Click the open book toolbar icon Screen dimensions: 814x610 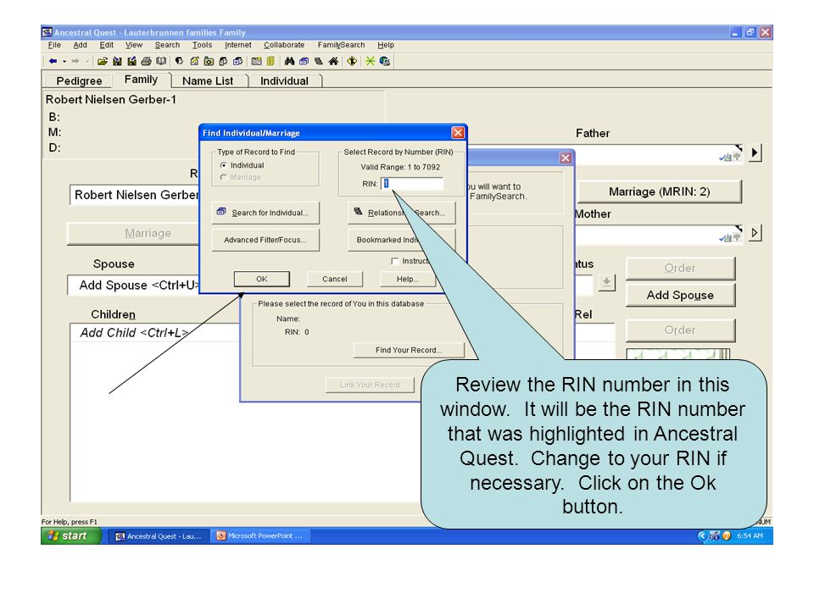click(161, 61)
